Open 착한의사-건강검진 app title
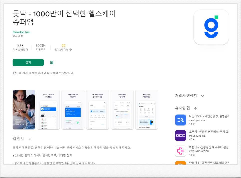 coord(209,147)
